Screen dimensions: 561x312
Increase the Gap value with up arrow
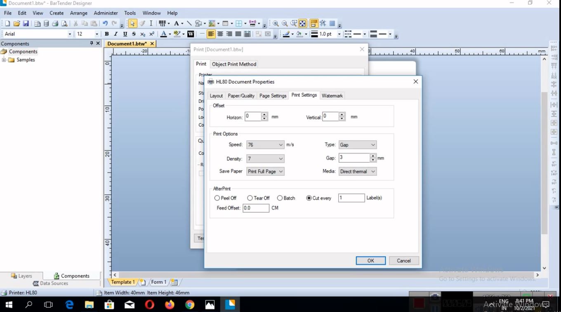pos(373,156)
